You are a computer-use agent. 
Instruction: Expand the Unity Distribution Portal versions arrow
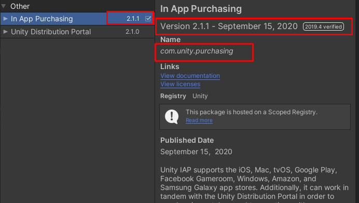click(x=6, y=32)
